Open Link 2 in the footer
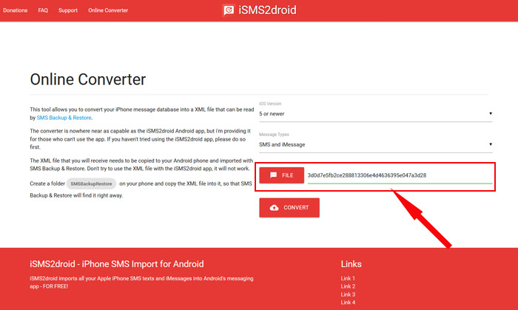 [348, 286]
